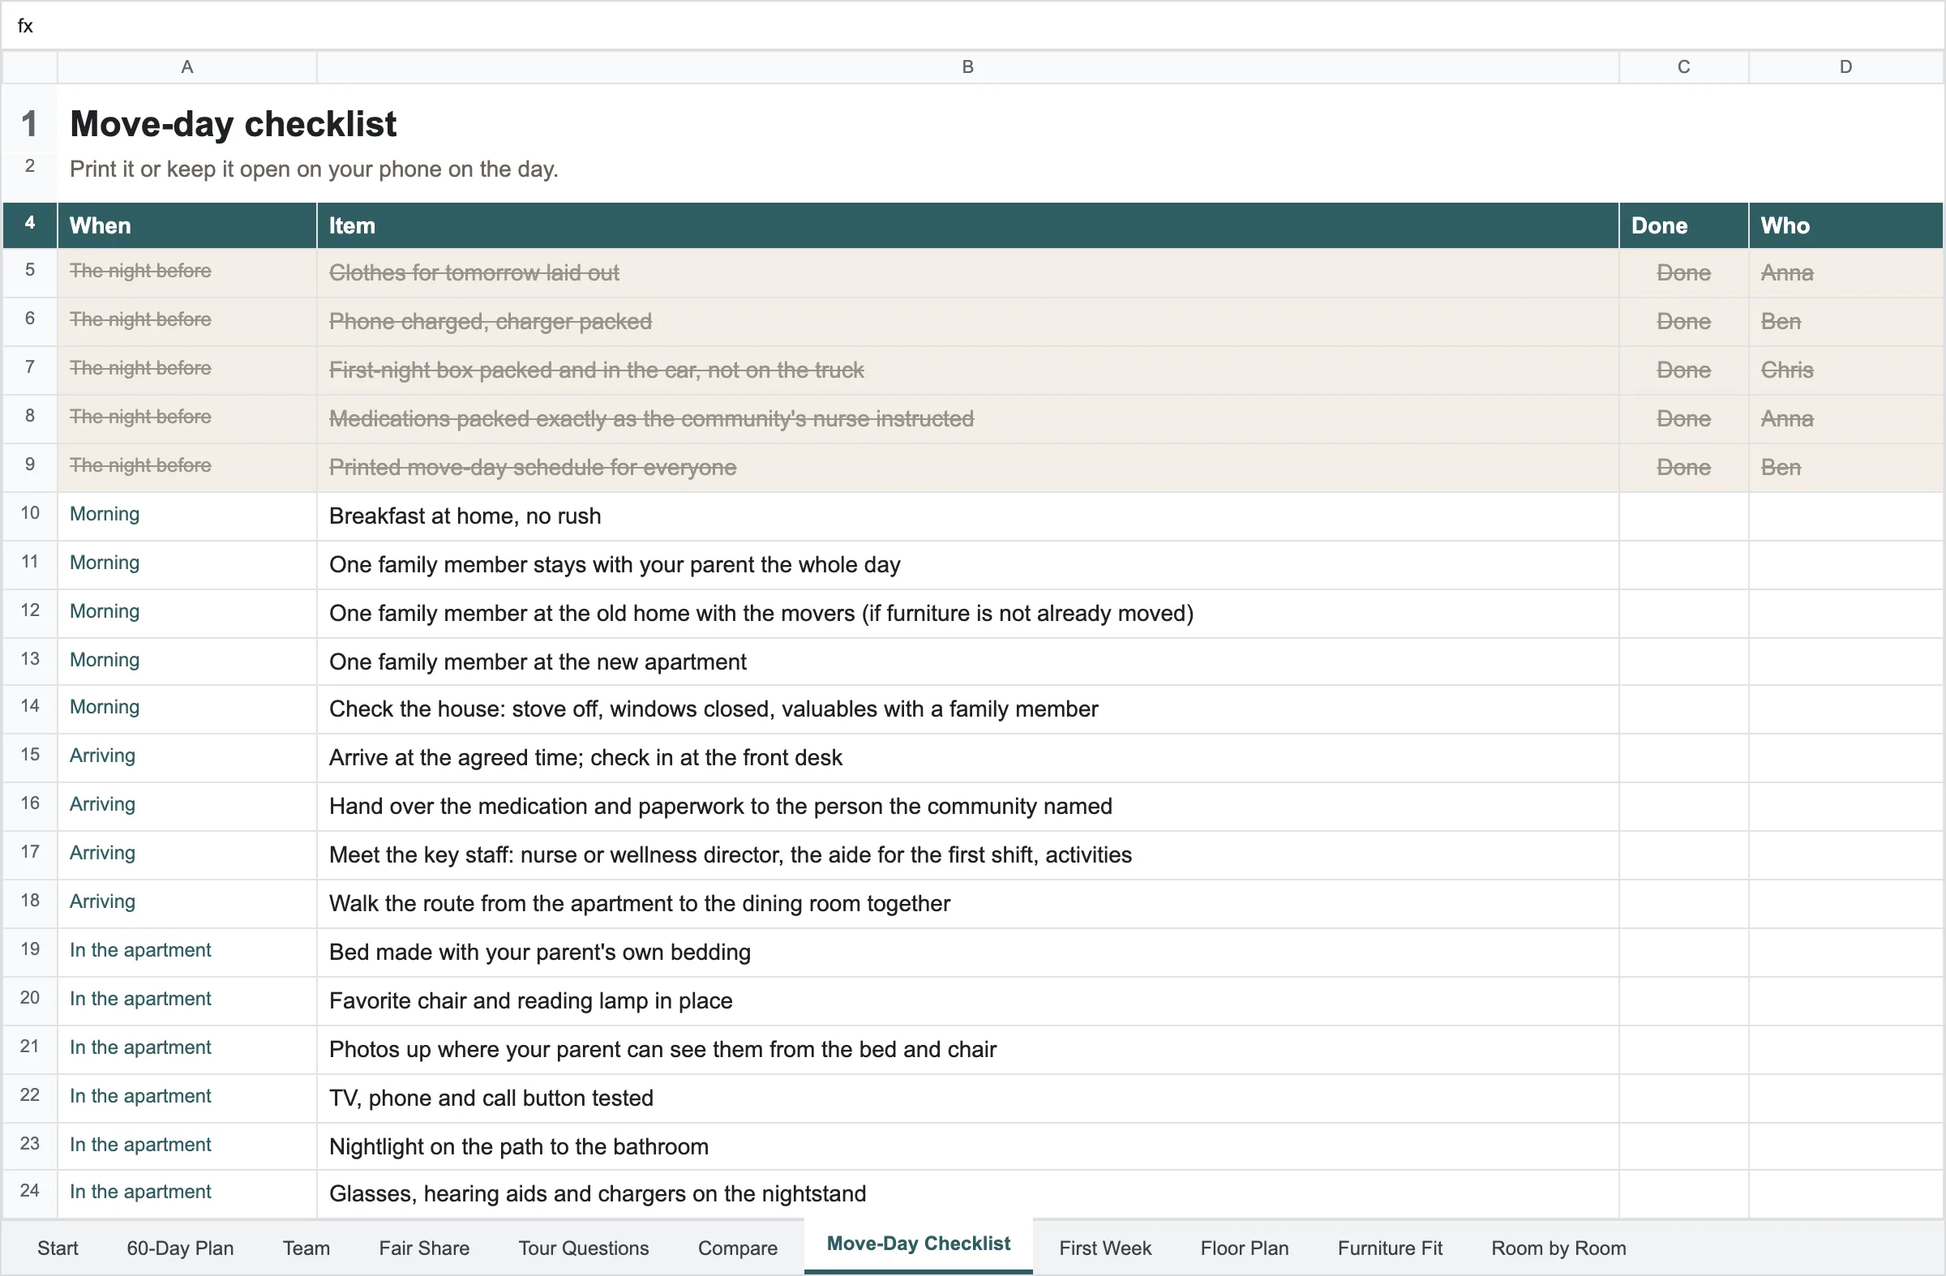Switch to the 60-Day Plan tab
This screenshot has width=1946, height=1276.
180,1248
